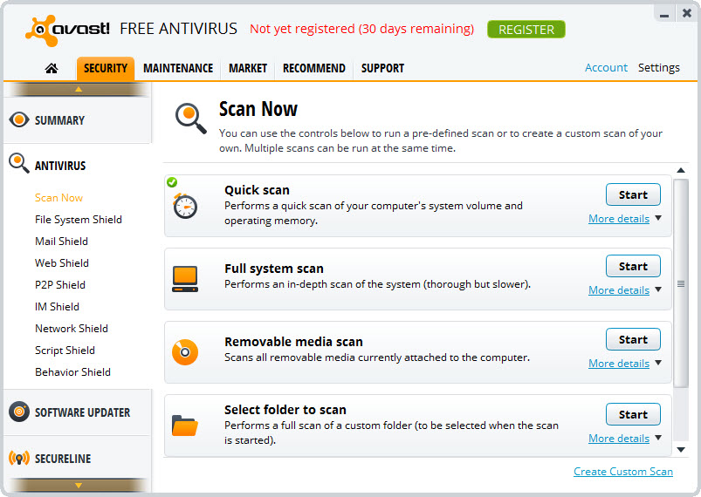The image size is (701, 497).
Task: Click the Scan Now magnifier header icon
Action: pos(191,119)
